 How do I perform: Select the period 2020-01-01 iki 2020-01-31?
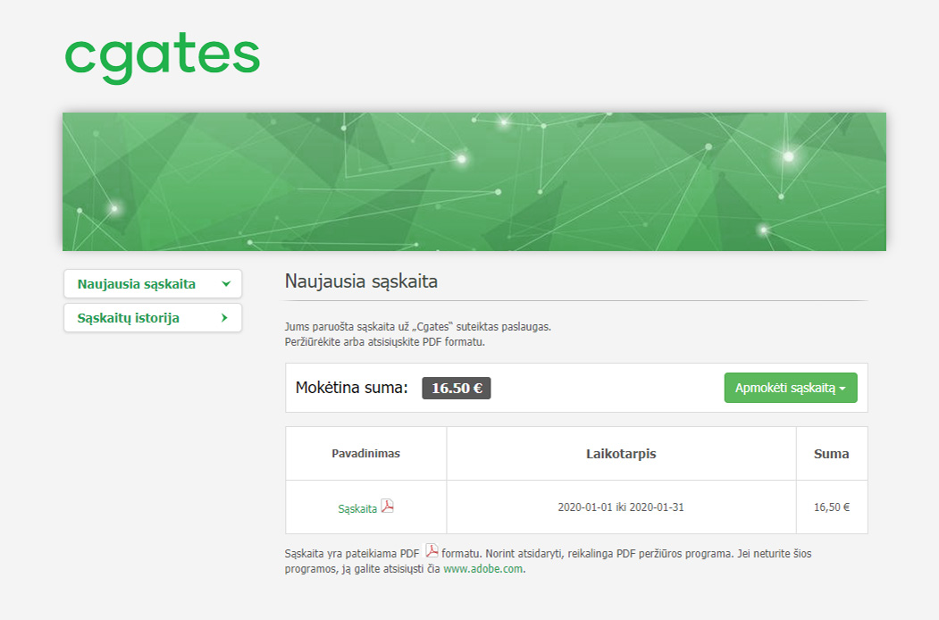tap(621, 507)
